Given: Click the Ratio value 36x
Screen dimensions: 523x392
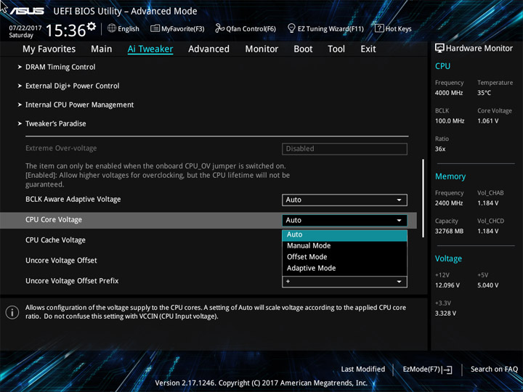Looking at the screenshot, I should (440, 149).
